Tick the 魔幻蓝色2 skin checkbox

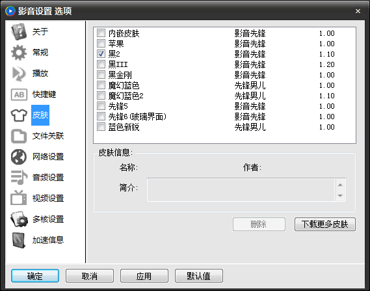101,95
